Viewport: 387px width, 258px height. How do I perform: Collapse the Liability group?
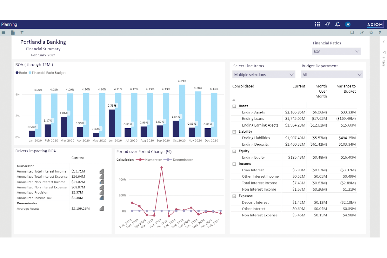pos(234,132)
